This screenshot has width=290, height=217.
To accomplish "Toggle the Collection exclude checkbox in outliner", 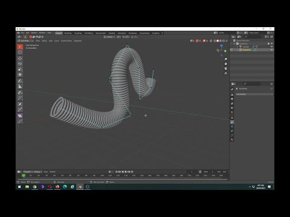I will pos(268,43).
